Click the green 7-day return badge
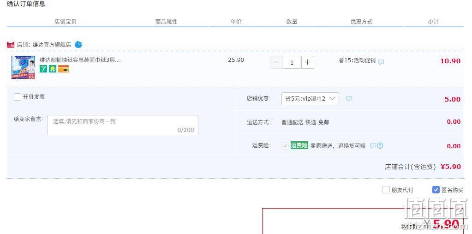This screenshot has width=472, height=234. 43,69
